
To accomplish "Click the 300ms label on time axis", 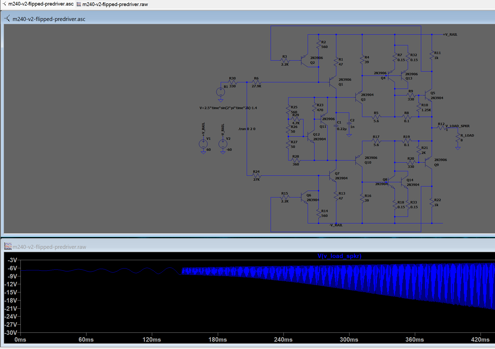I will click(x=349, y=340).
